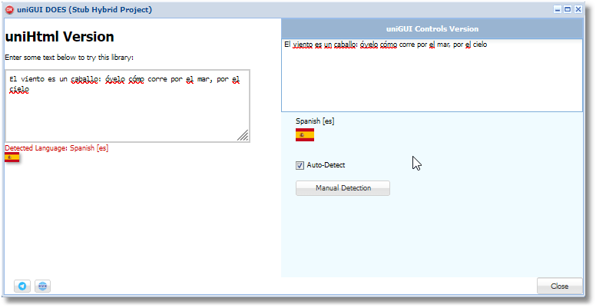
Task: Click the uniGUI app icon in title bar
Action: point(9,9)
